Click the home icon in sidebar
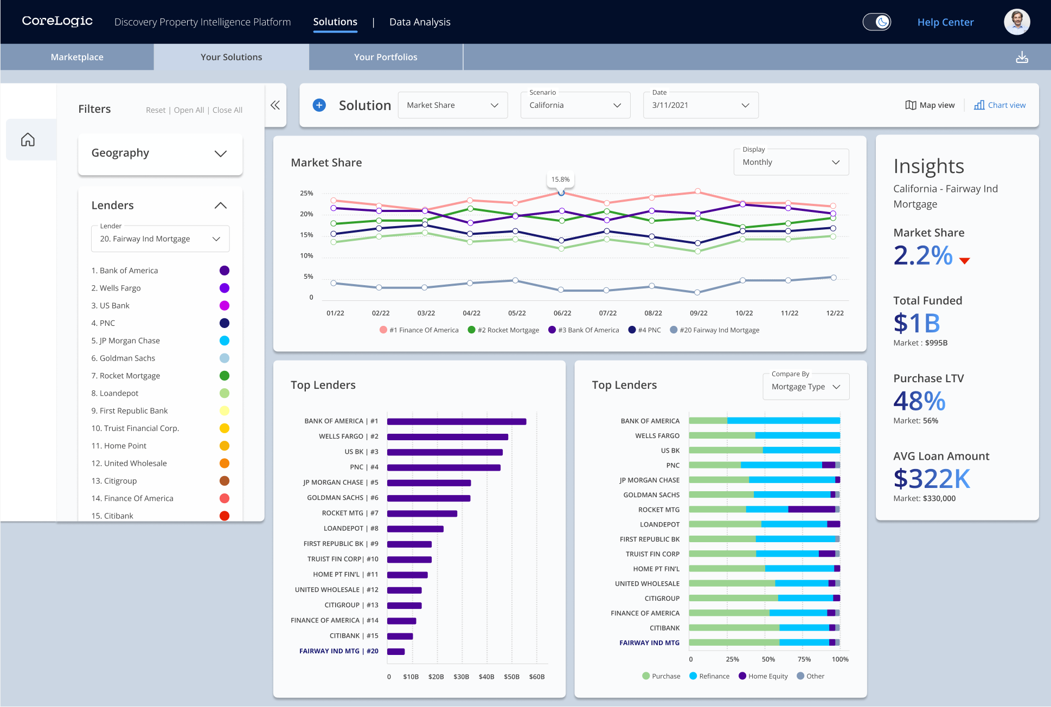1051x707 pixels. (28, 140)
